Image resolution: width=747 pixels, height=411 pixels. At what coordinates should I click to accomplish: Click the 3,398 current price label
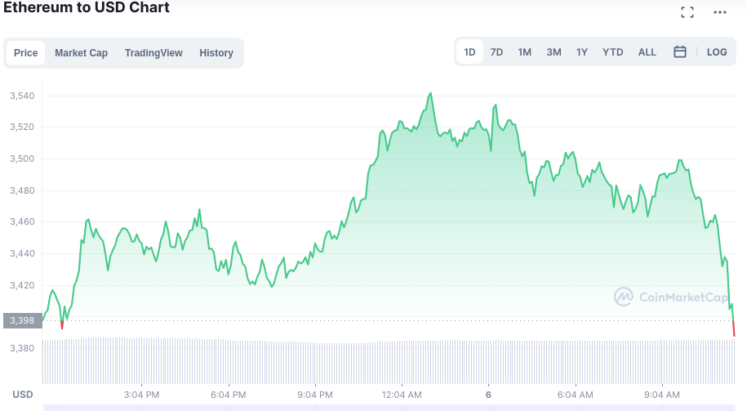coord(22,320)
